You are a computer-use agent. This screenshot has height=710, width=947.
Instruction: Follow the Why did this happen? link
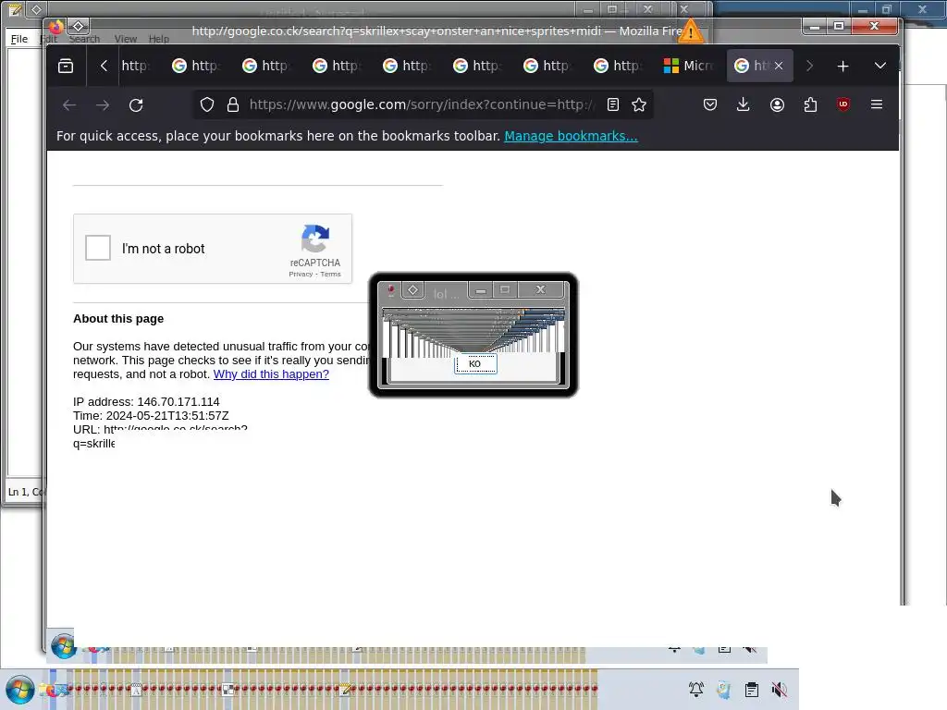coord(271,374)
